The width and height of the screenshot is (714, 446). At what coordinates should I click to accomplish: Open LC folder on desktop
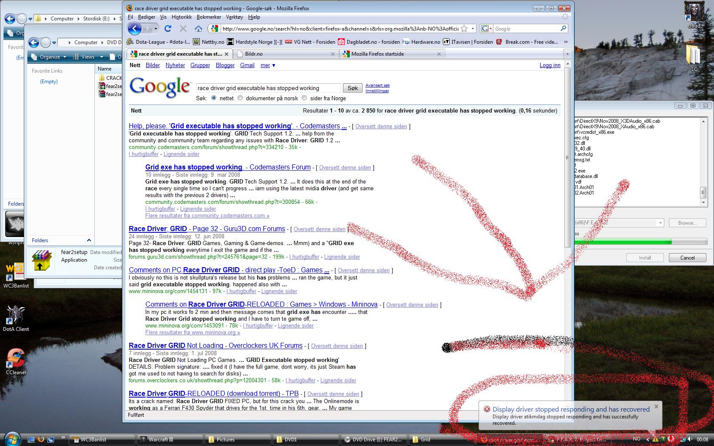point(694,58)
